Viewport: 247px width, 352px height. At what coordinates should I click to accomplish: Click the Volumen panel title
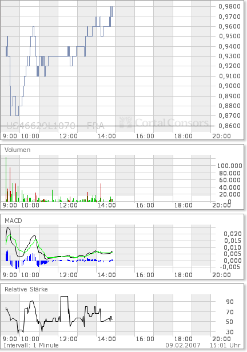tap(17, 150)
